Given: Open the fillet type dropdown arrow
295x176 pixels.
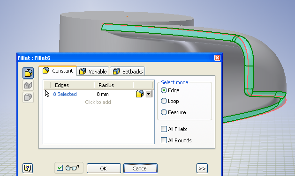Looking at the screenshot, I should 149,94.
